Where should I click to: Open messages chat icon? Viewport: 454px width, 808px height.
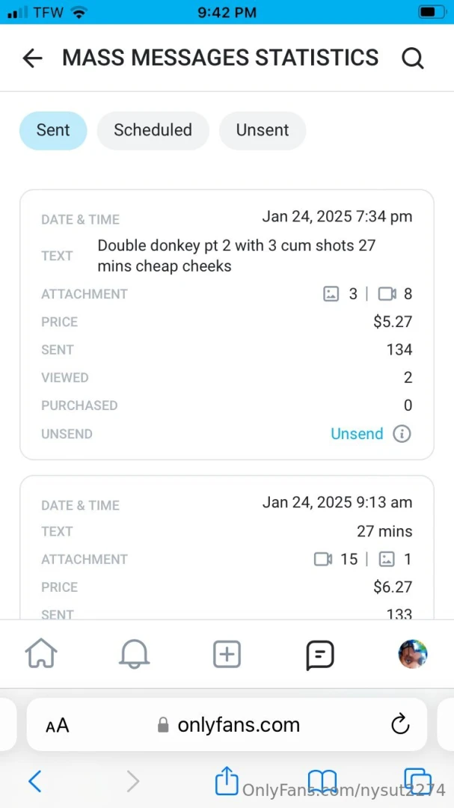[320, 655]
